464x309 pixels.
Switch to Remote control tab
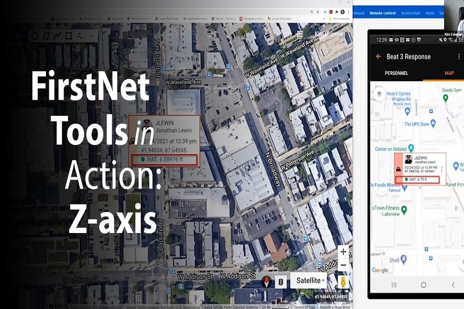[382, 13]
